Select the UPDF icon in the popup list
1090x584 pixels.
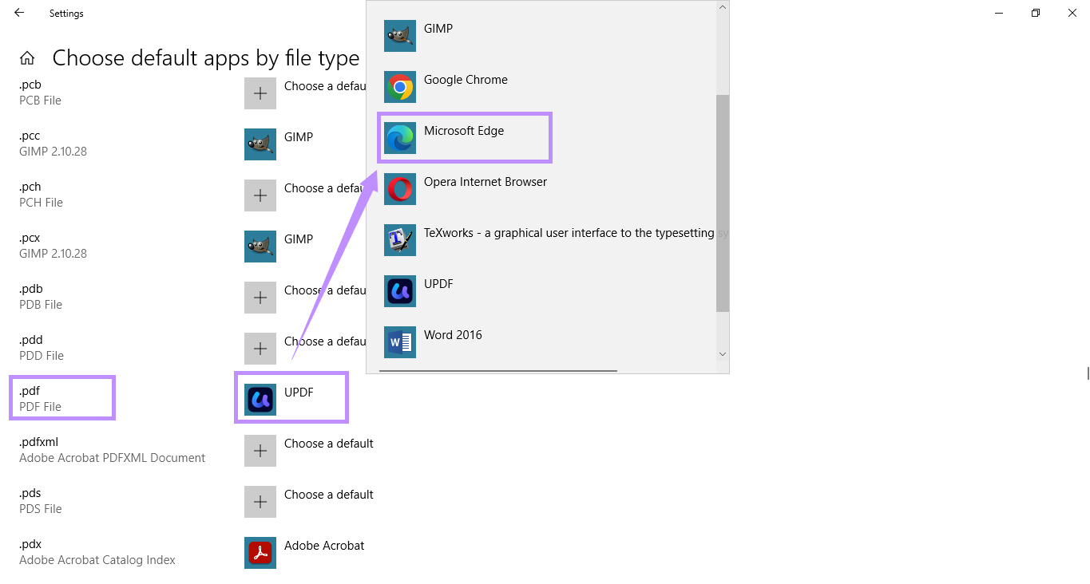click(400, 291)
